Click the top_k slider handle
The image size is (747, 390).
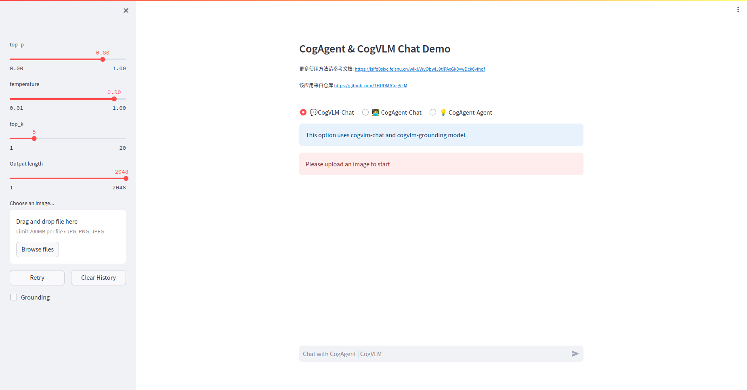pyautogui.click(x=34, y=138)
